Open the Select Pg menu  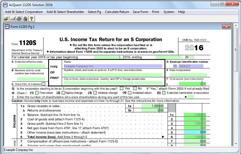94,12
